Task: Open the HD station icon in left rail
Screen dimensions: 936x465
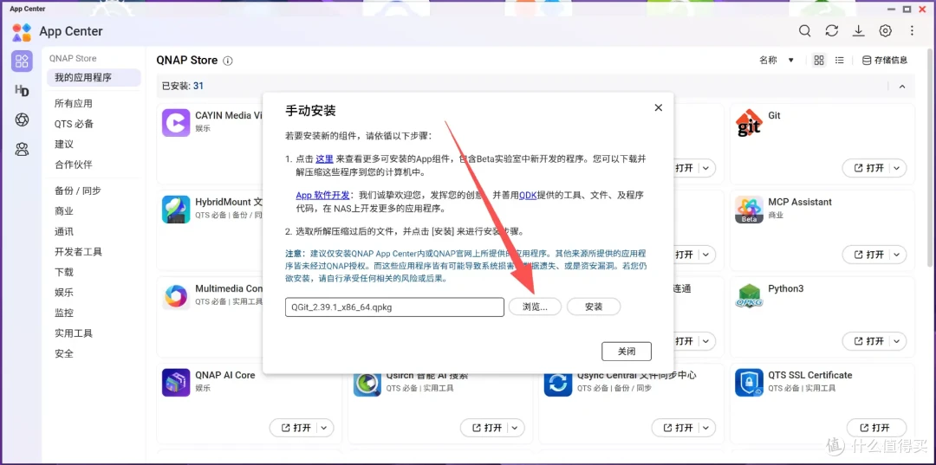Action: pyautogui.click(x=22, y=91)
